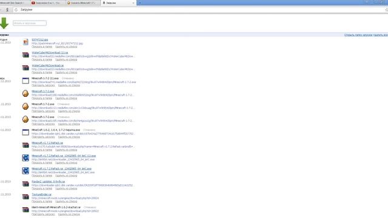Show TextureEnder.rar in folder
Image resolution: width=388 pixels, height=218 pixels.
42,202
